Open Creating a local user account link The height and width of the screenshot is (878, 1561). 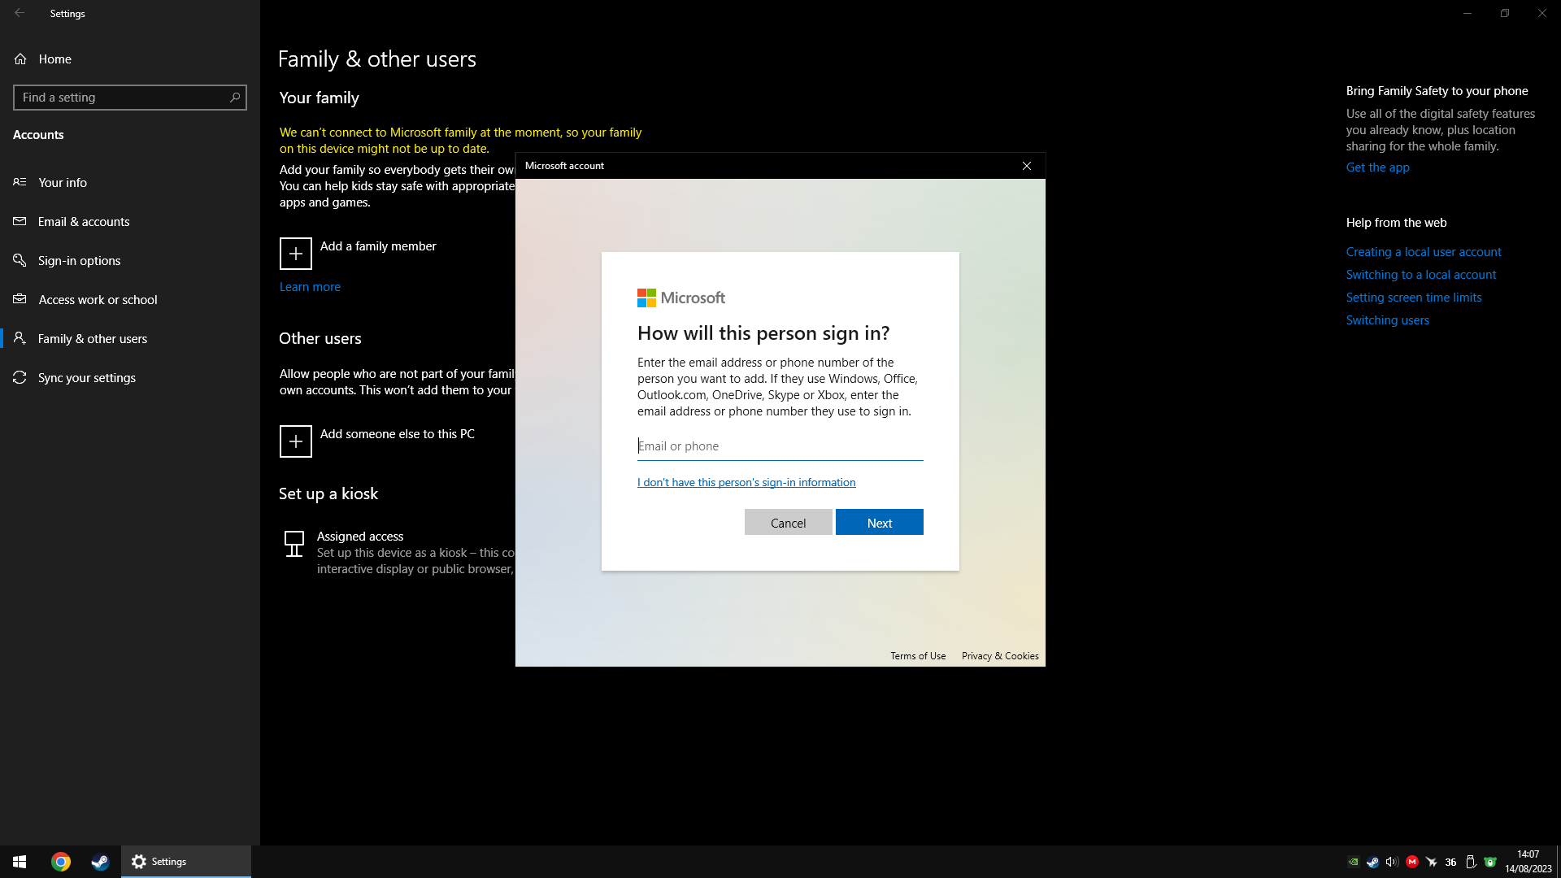point(1423,252)
